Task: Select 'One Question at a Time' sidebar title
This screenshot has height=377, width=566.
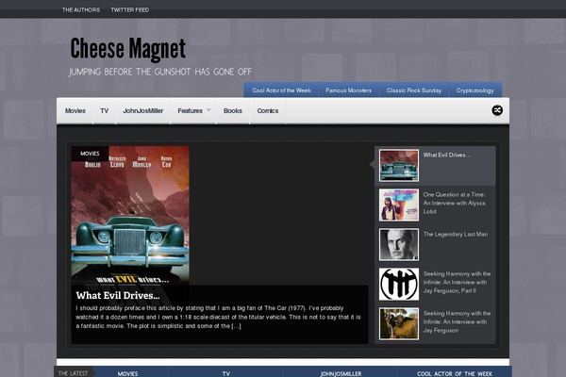Action: coord(454,204)
